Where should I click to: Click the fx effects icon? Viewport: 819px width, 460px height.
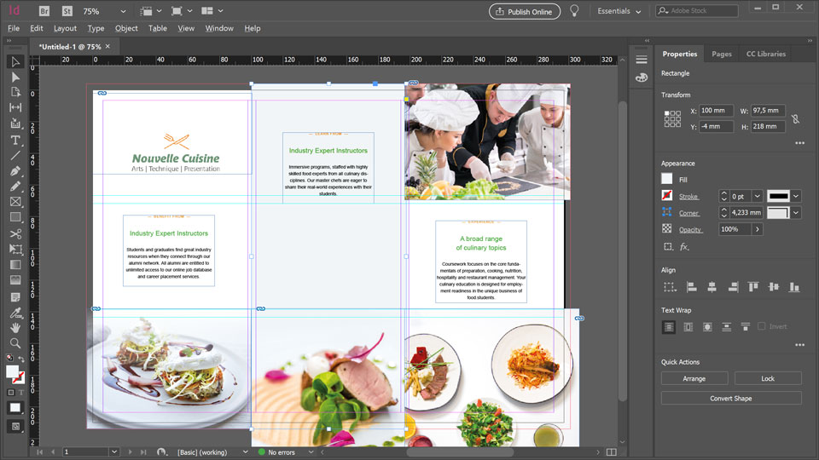[x=684, y=247]
